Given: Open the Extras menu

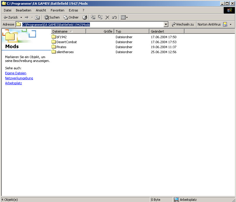Looking at the screenshot, I should (x=73, y=10).
